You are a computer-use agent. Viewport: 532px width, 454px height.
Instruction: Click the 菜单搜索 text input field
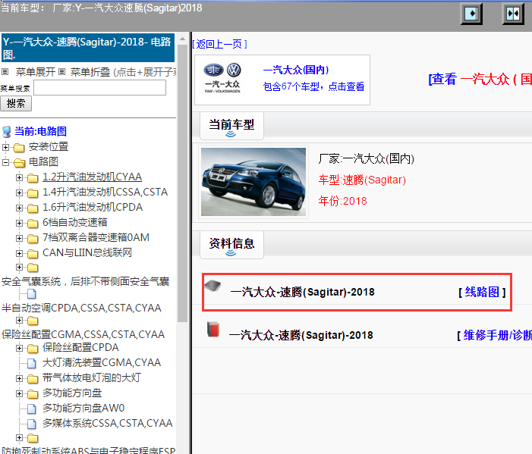tap(99, 88)
